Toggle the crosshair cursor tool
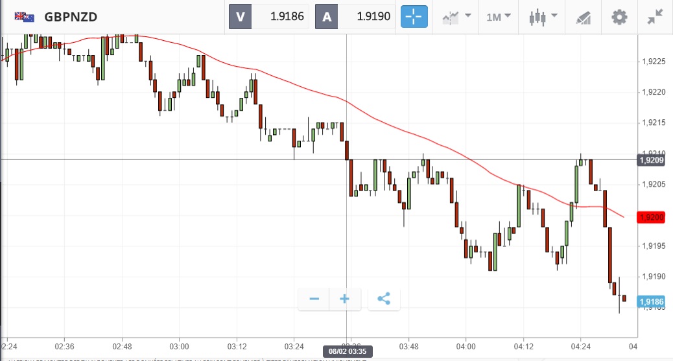 click(414, 17)
